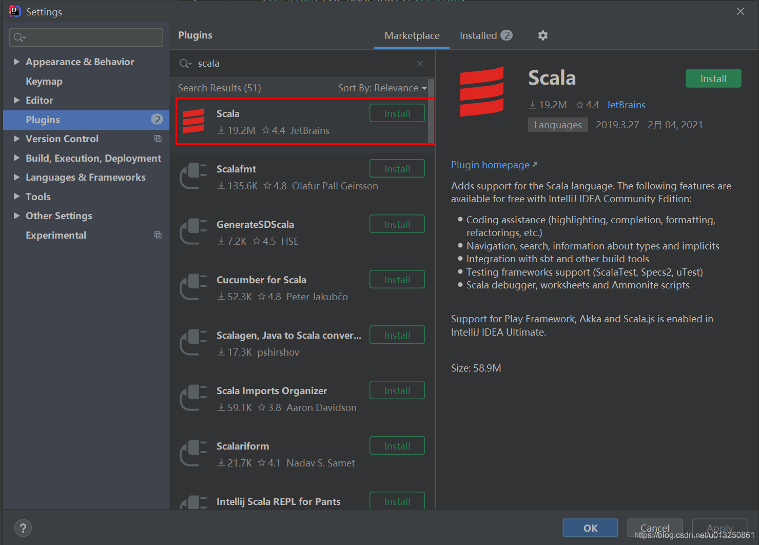This screenshot has width=759, height=545.
Task: Click the plugin search field containing scala
Action: pos(303,64)
